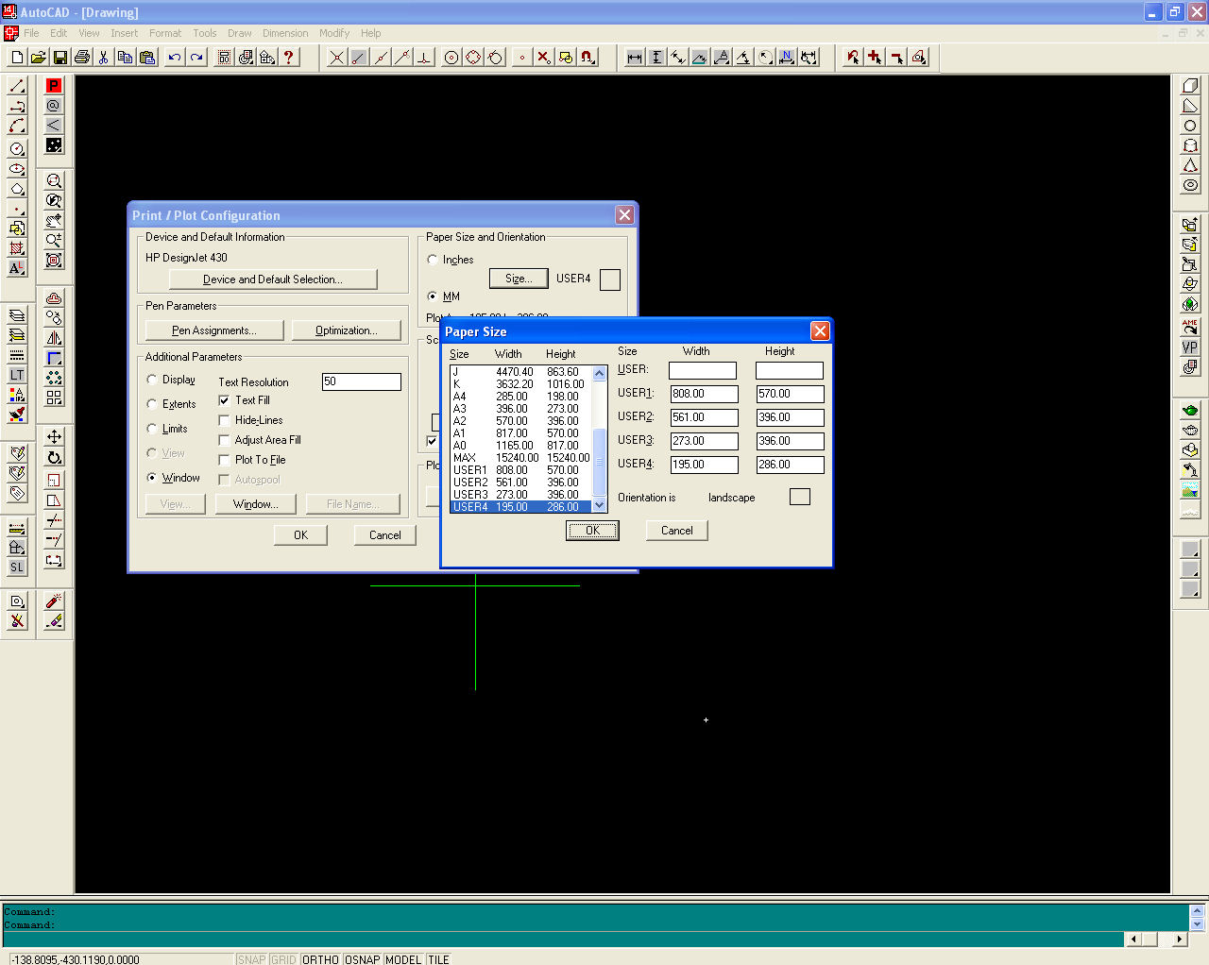This screenshot has height=965, width=1209.
Task: Select the Rotate tool icon
Action: [54, 457]
